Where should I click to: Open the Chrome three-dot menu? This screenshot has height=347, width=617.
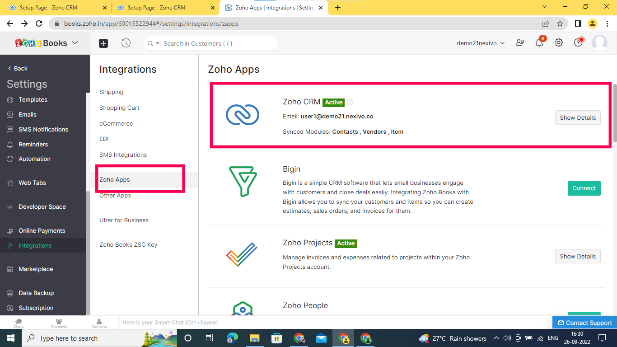[x=607, y=23]
